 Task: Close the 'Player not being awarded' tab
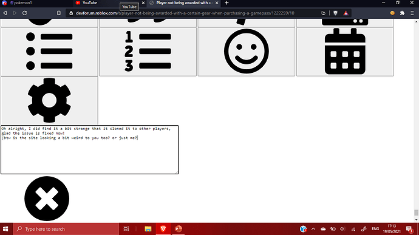pyautogui.click(x=217, y=3)
